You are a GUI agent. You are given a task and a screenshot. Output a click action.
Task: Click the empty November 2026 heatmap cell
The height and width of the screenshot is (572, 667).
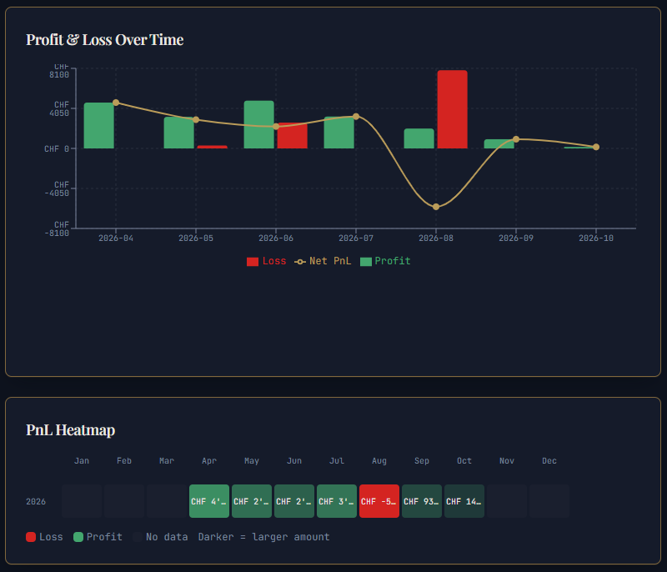click(x=507, y=501)
